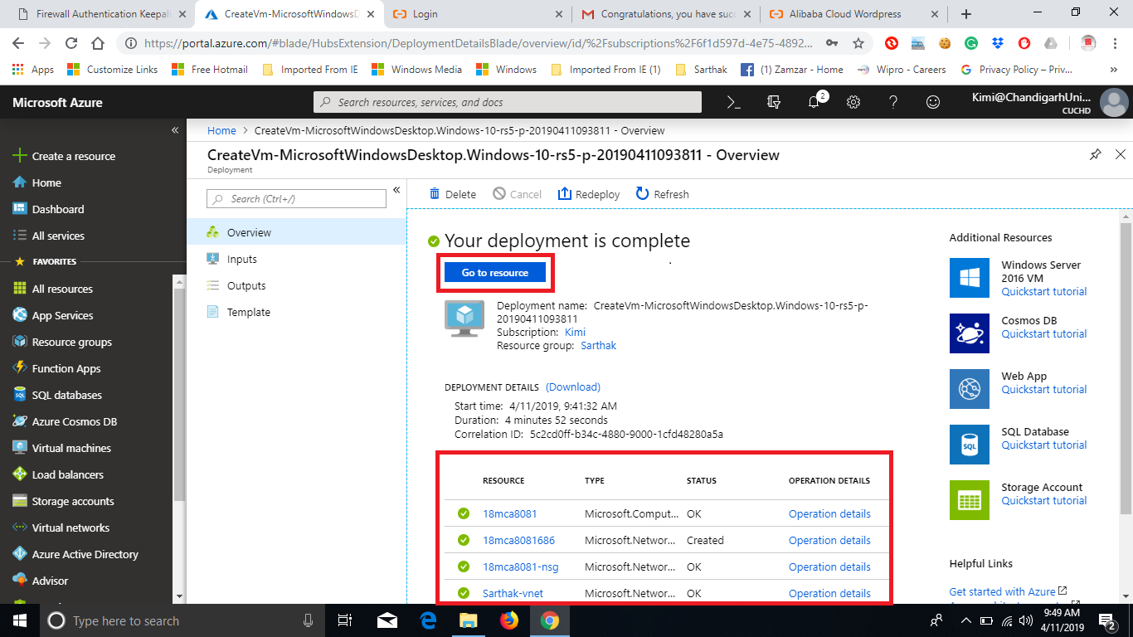Open Storage Account Quickstart tutorial link
Viewport: 1133px width, 637px height.
click(1043, 500)
